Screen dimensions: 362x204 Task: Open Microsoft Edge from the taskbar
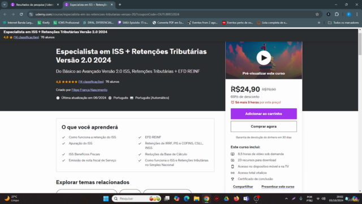[x=187, y=198]
